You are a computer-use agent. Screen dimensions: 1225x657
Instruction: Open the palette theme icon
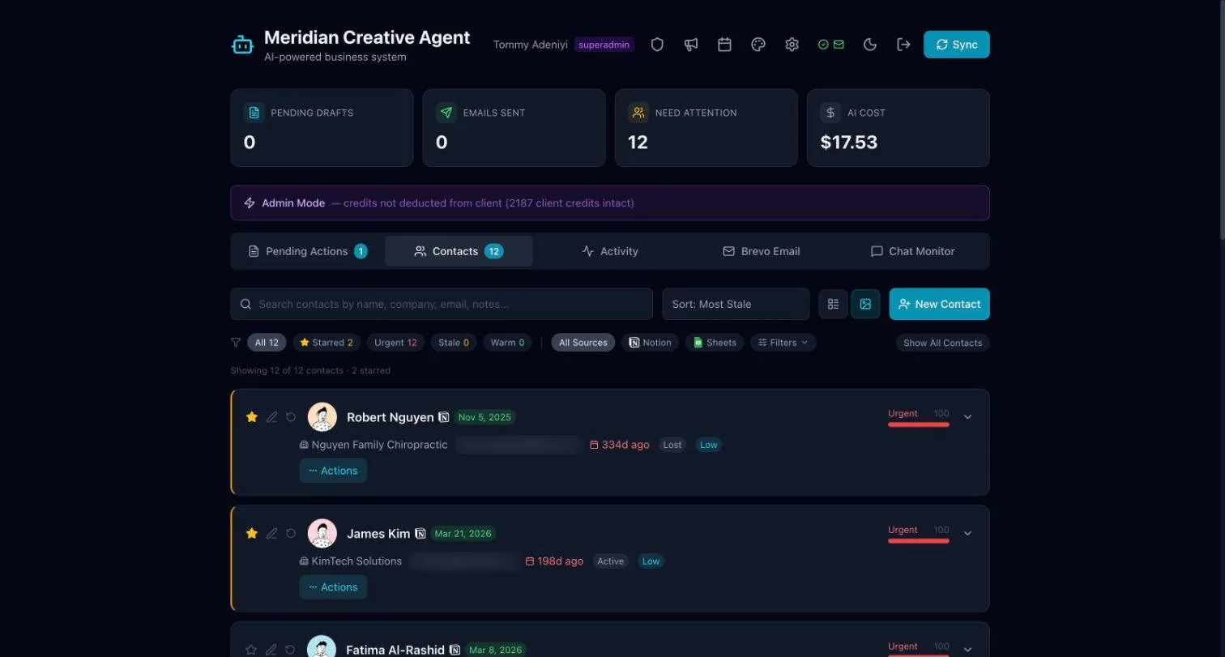pos(758,45)
